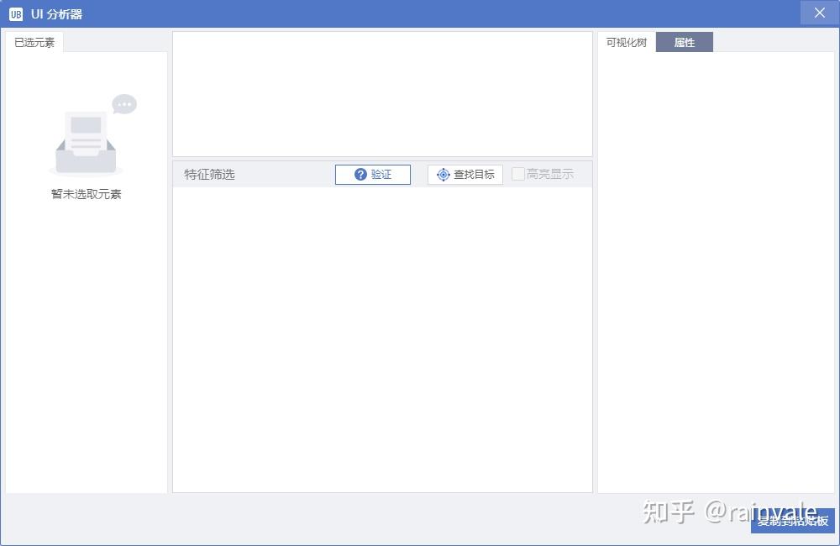Click the UB logo icon in the title bar
The width and height of the screenshot is (840, 546).
click(x=14, y=13)
